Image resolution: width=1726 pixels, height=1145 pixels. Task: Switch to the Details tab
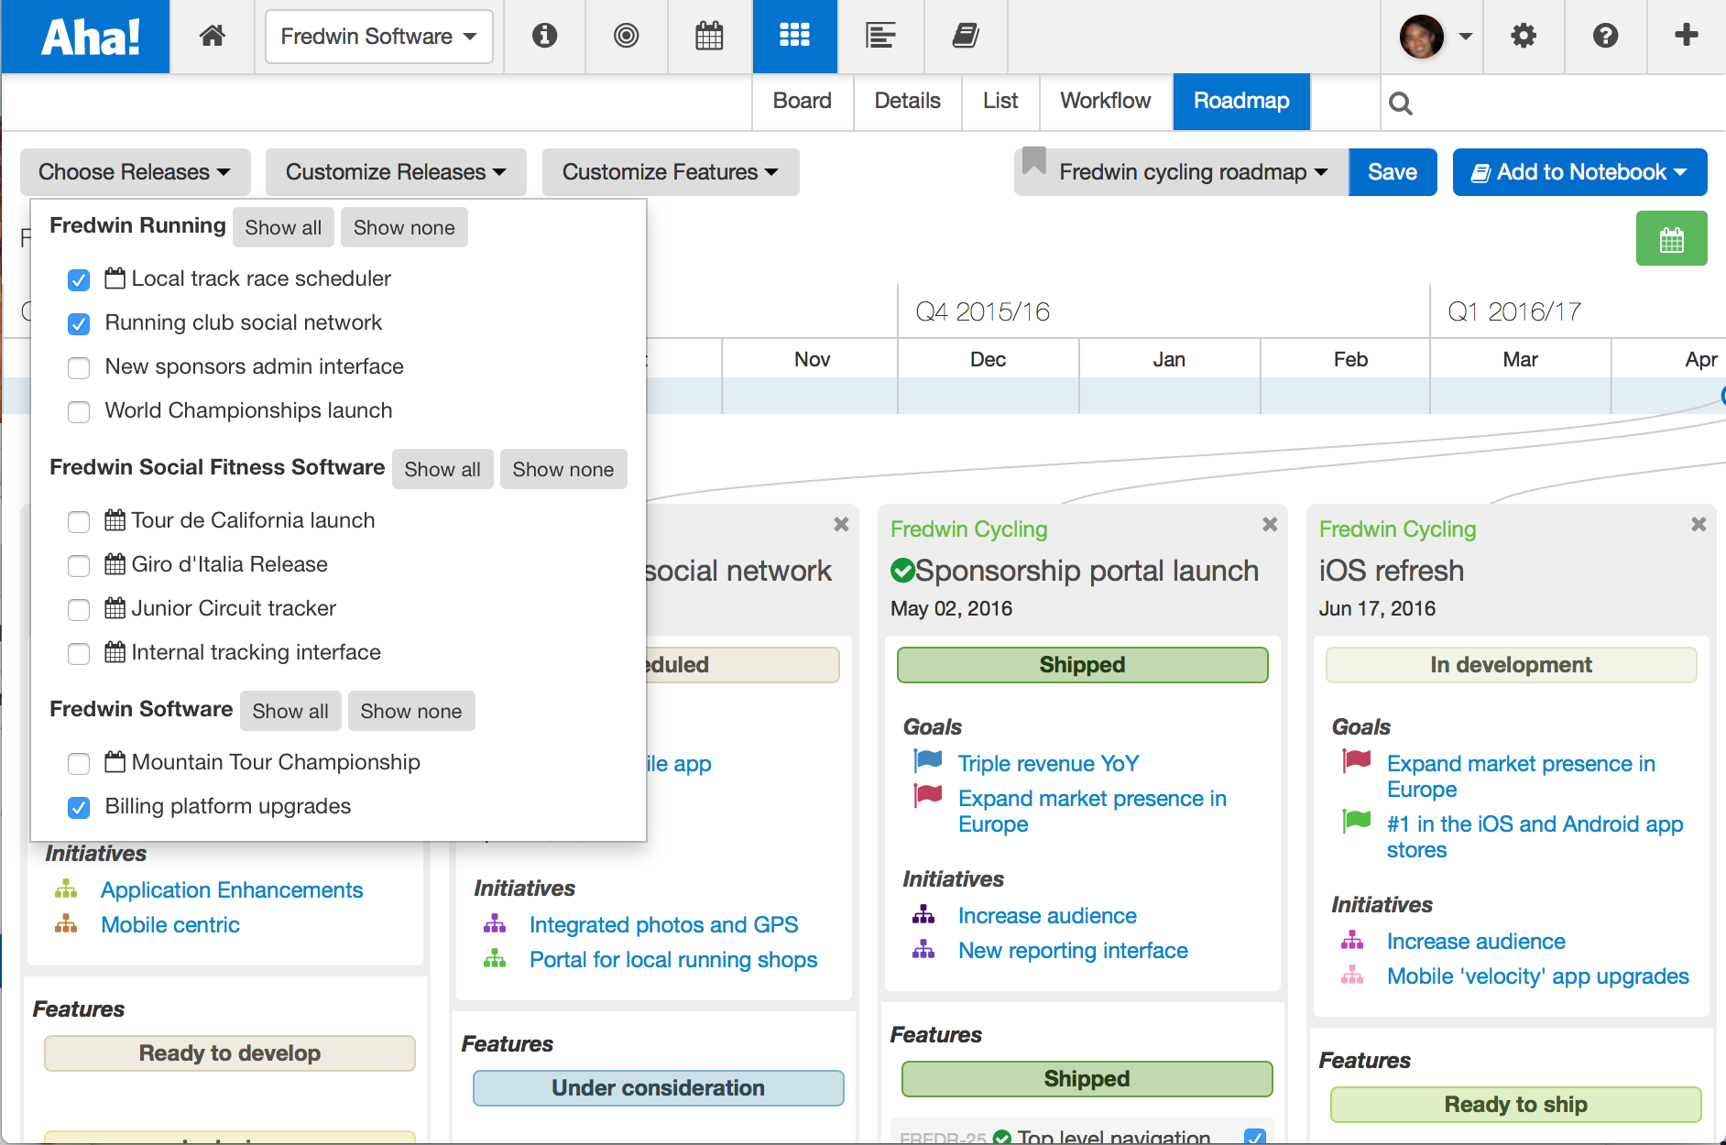[x=907, y=101]
